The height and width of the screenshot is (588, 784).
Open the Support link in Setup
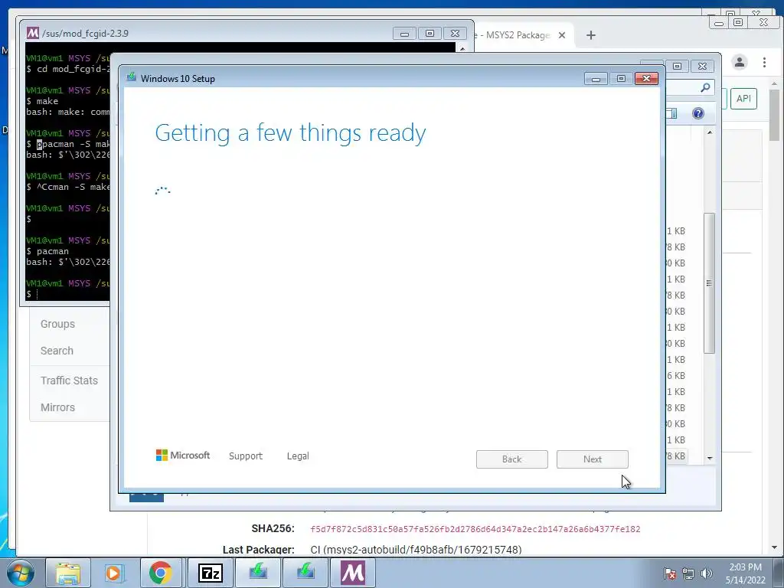click(x=246, y=456)
